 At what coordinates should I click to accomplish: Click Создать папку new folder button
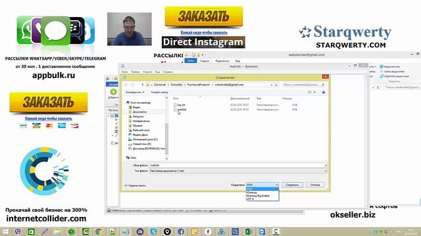[159, 92]
